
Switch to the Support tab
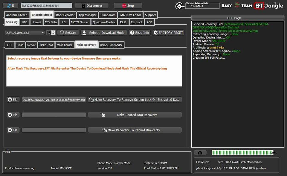point(150,15)
